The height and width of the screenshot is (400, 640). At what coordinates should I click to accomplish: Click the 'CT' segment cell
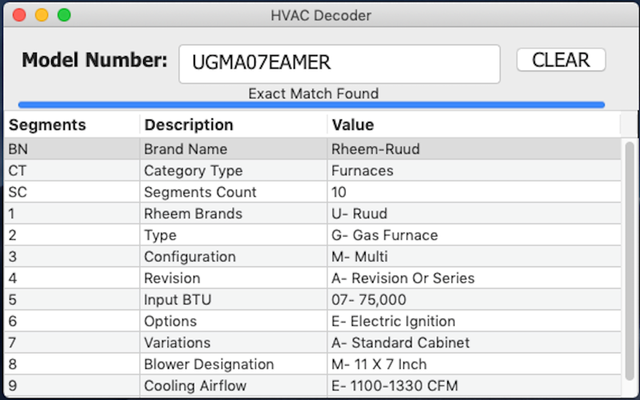click(72, 170)
